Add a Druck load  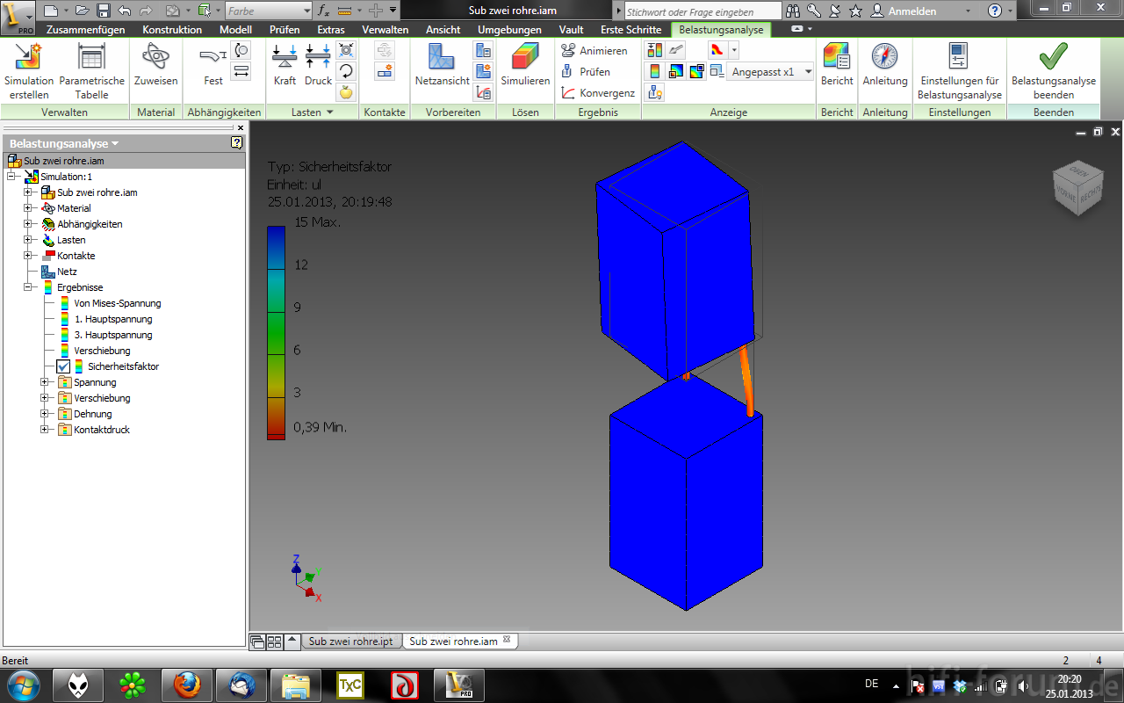tap(318, 58)
